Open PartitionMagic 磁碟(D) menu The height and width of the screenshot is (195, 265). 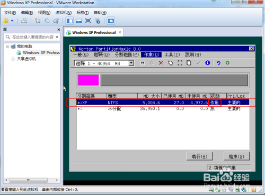point(102,54)
